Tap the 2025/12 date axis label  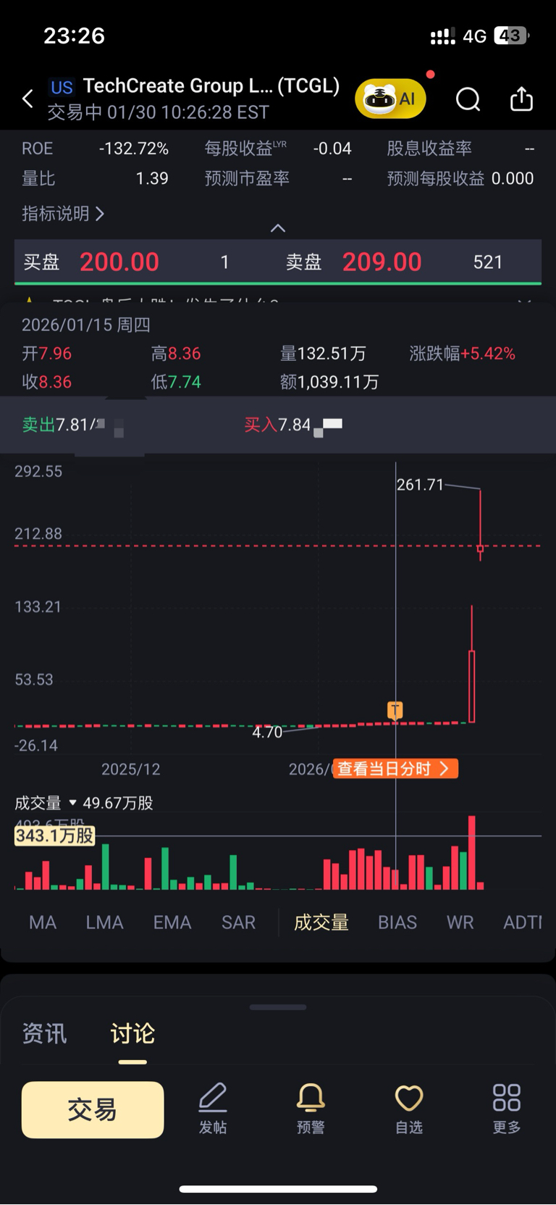(x=130, y=770)
